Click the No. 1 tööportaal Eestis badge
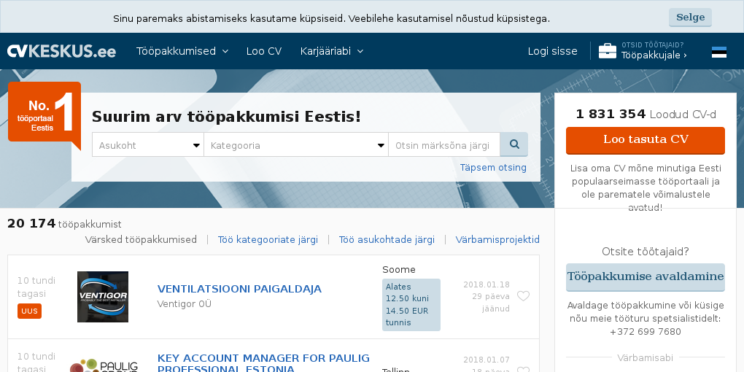Image resolution: width=744 pixels, height=372 pixels. pyautogui.click(x=44, y=114)
